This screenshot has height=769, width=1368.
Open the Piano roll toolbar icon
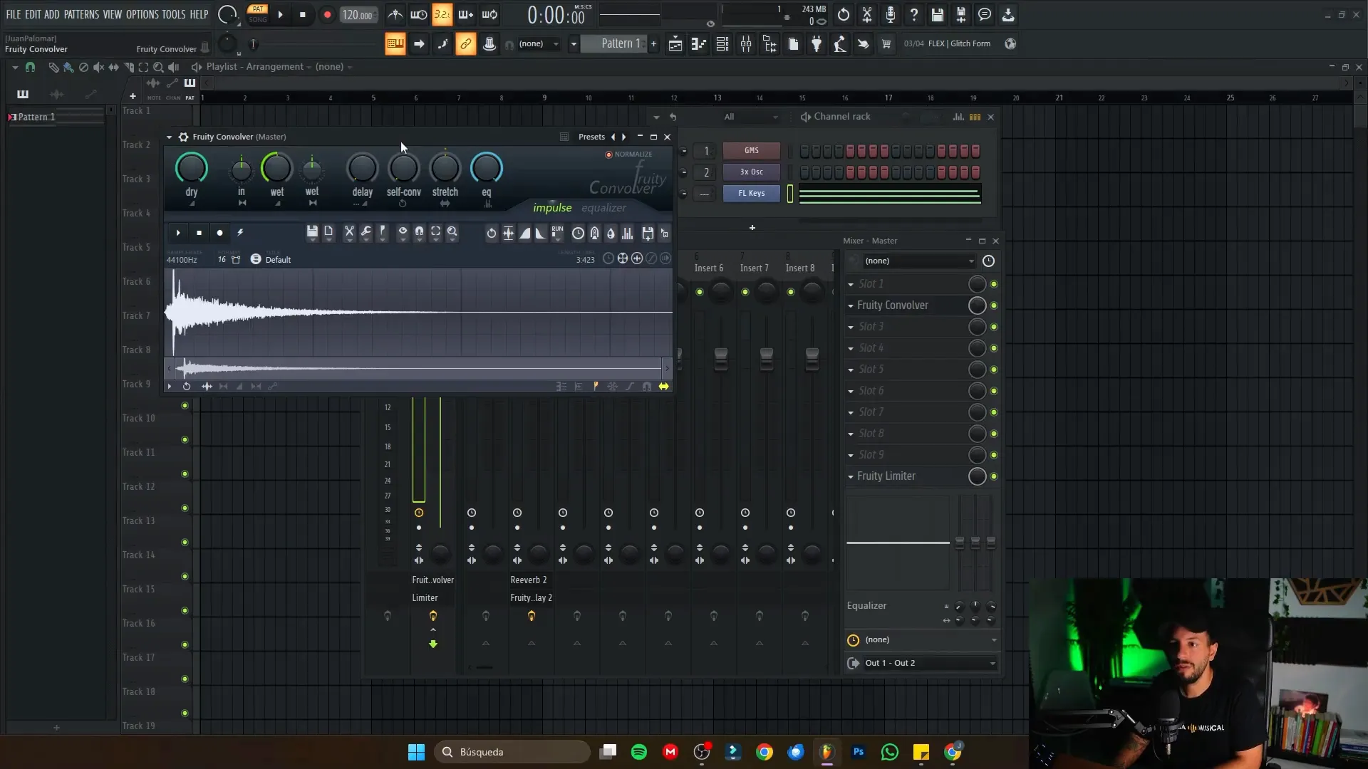pyautogui.click(x=699, y=44)
